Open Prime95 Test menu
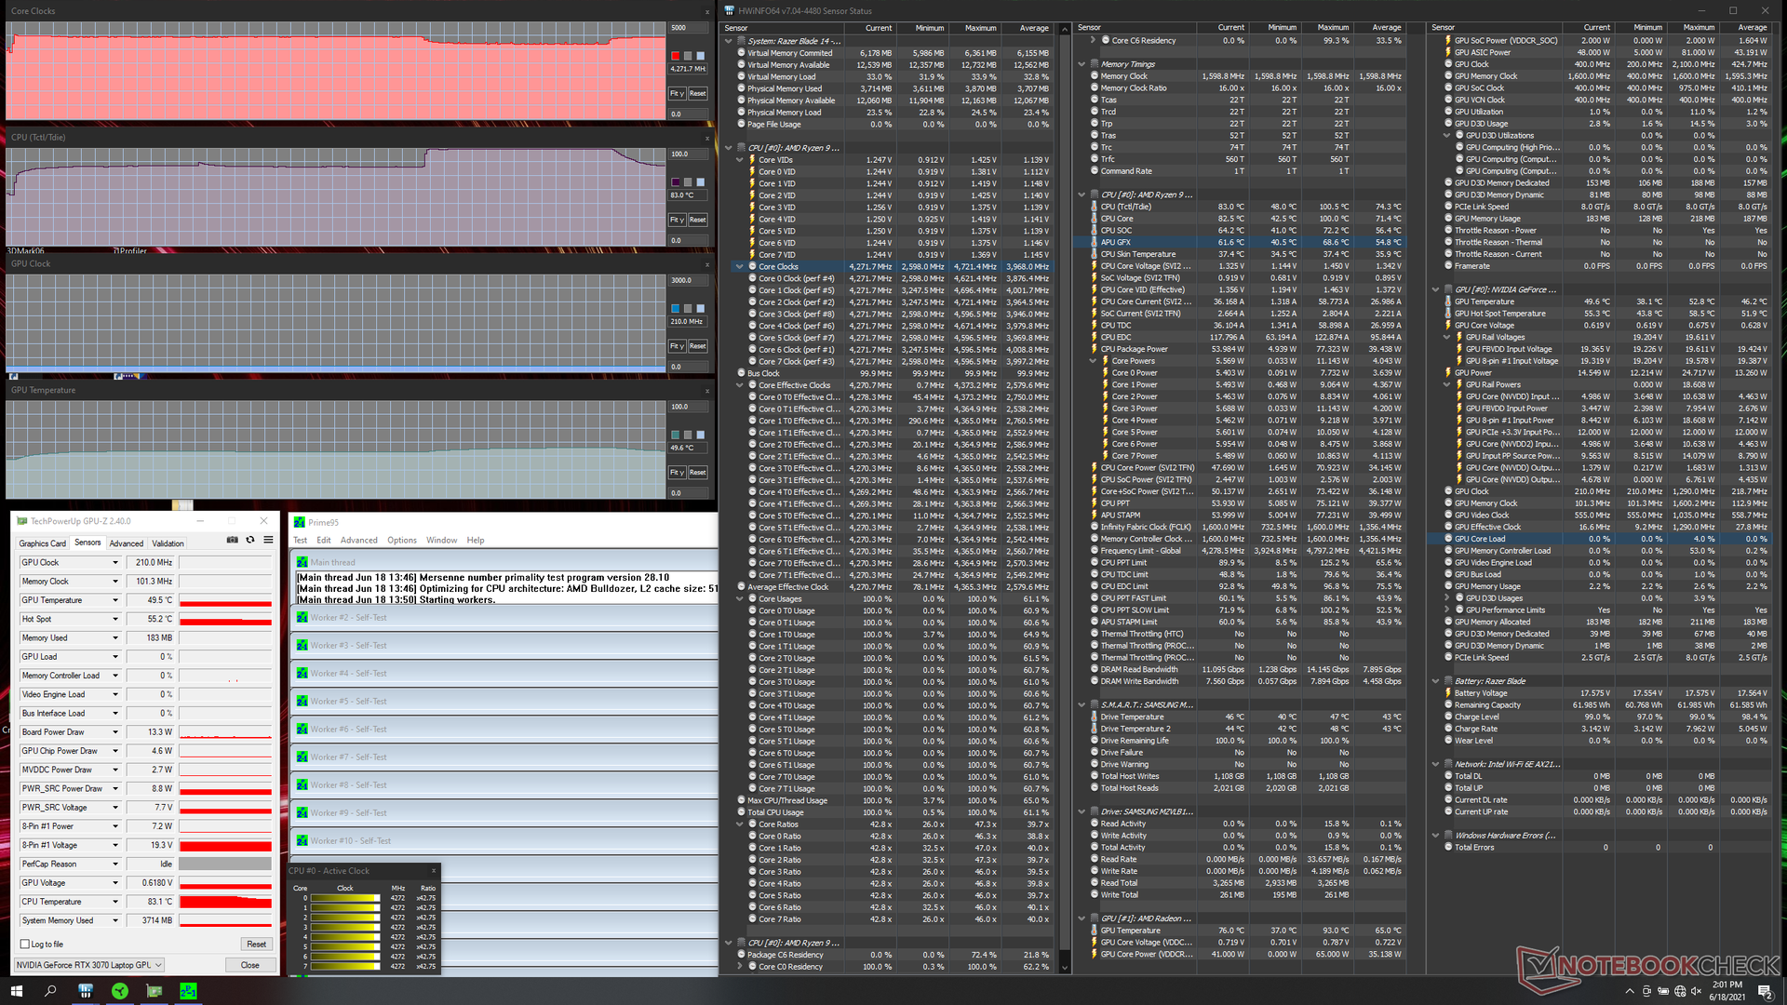 (x=300, y=540)
